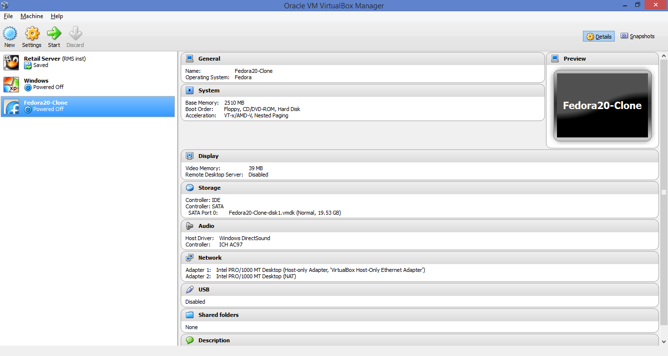Open Audio settings via header link
This screenshot has height=356, width=668.
206,226
